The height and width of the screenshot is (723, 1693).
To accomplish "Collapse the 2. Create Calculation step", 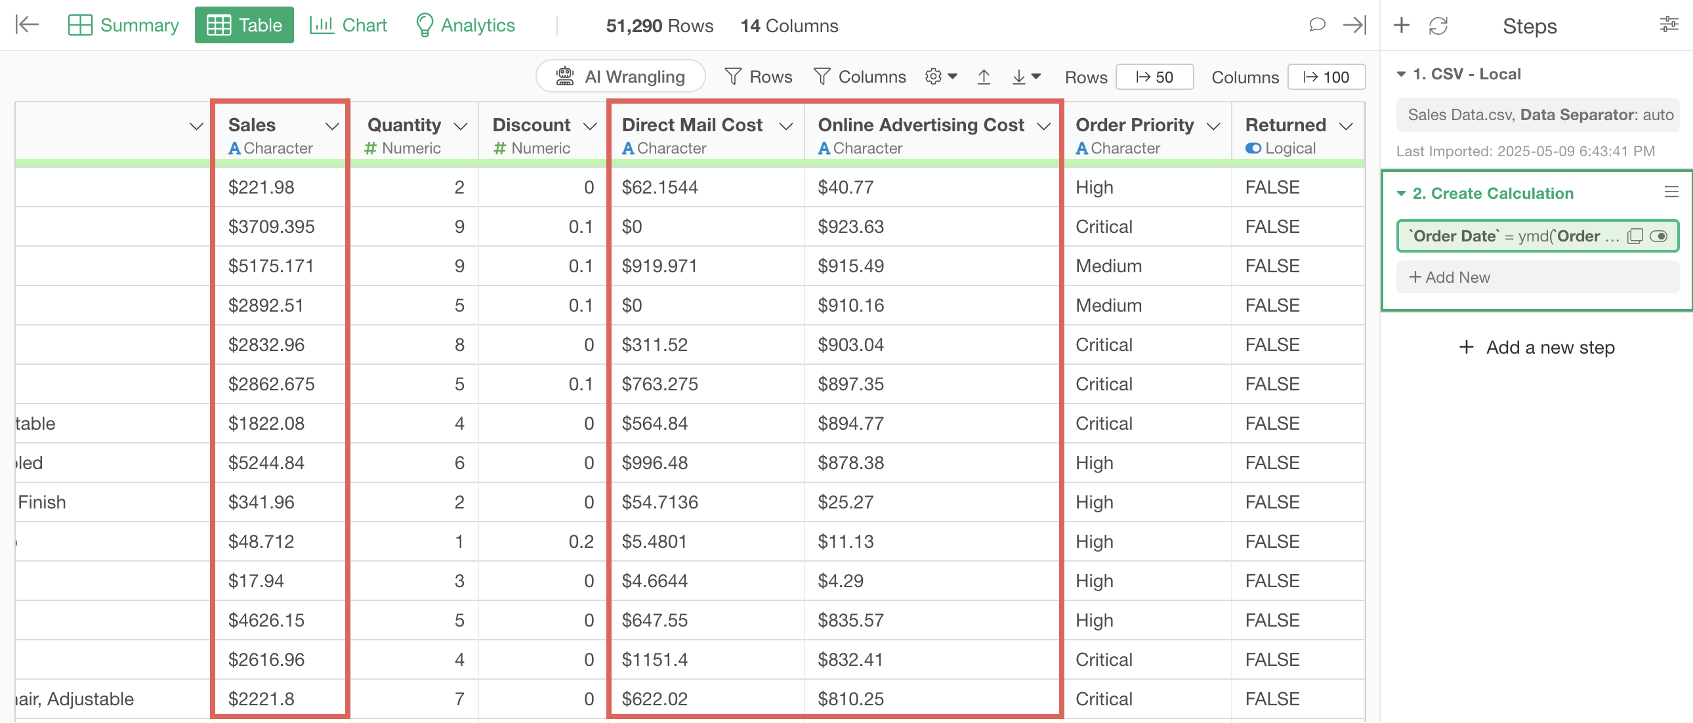I will pos(1400,194).
